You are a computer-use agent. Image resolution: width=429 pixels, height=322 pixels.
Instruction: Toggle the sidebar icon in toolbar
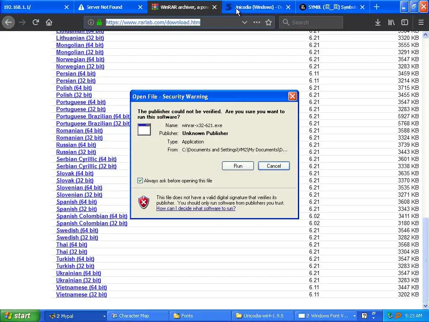(405, 22)
